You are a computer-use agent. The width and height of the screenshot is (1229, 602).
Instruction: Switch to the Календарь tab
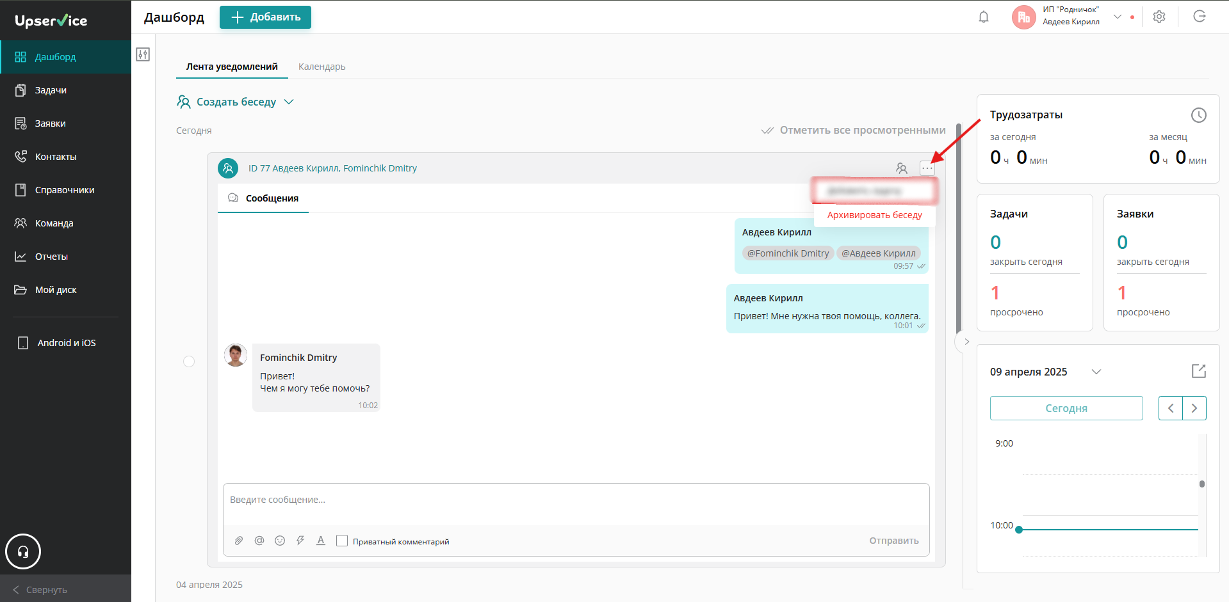322,67
